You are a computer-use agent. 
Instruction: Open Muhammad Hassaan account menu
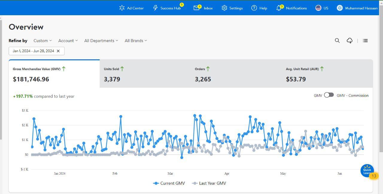pyautogui.click(x=357, y=8)
